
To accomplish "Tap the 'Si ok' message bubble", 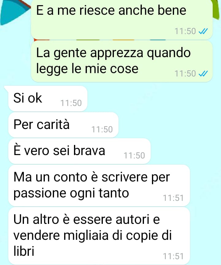I will pos(48,99).
